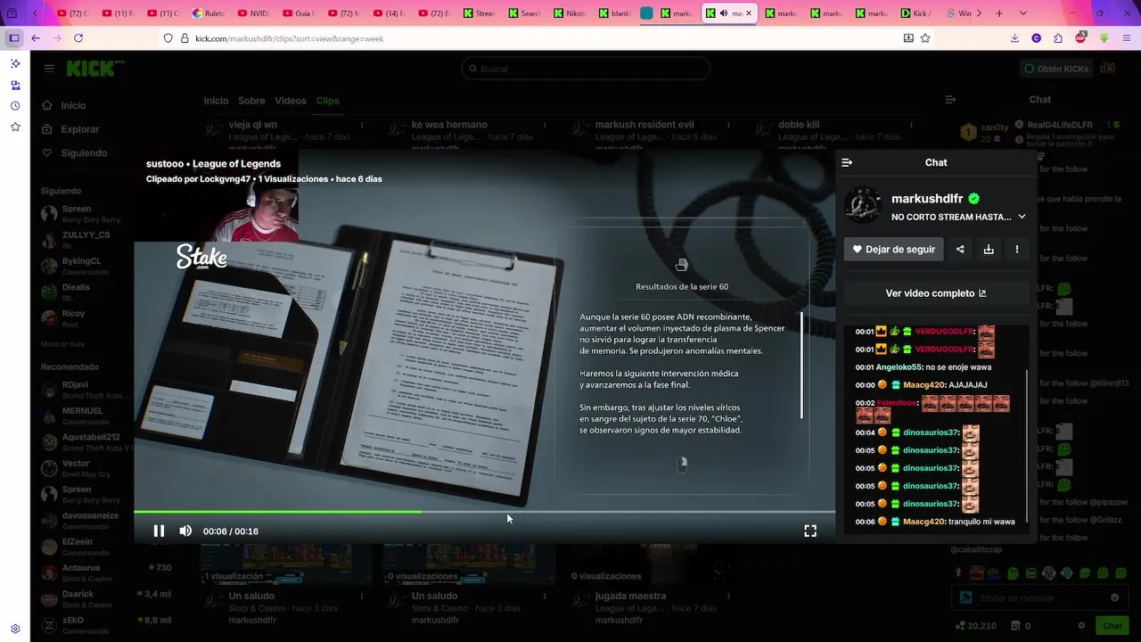Pause the clip playback

tap(159, 531)
